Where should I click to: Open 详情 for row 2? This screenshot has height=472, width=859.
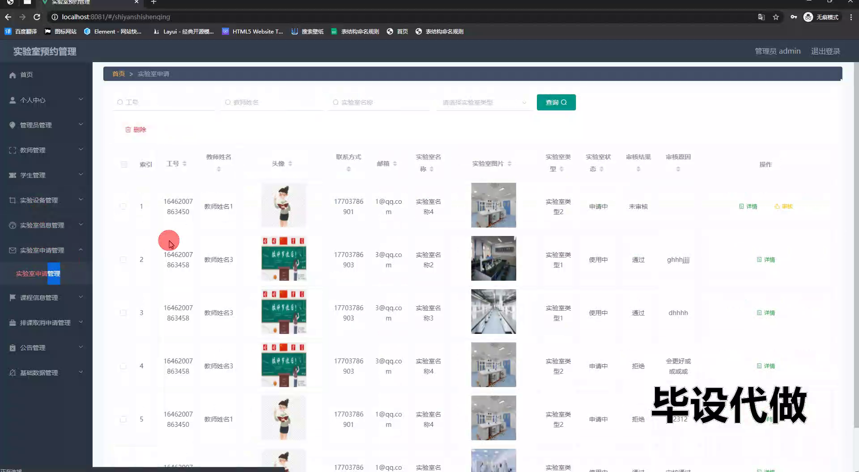(766, 260)
